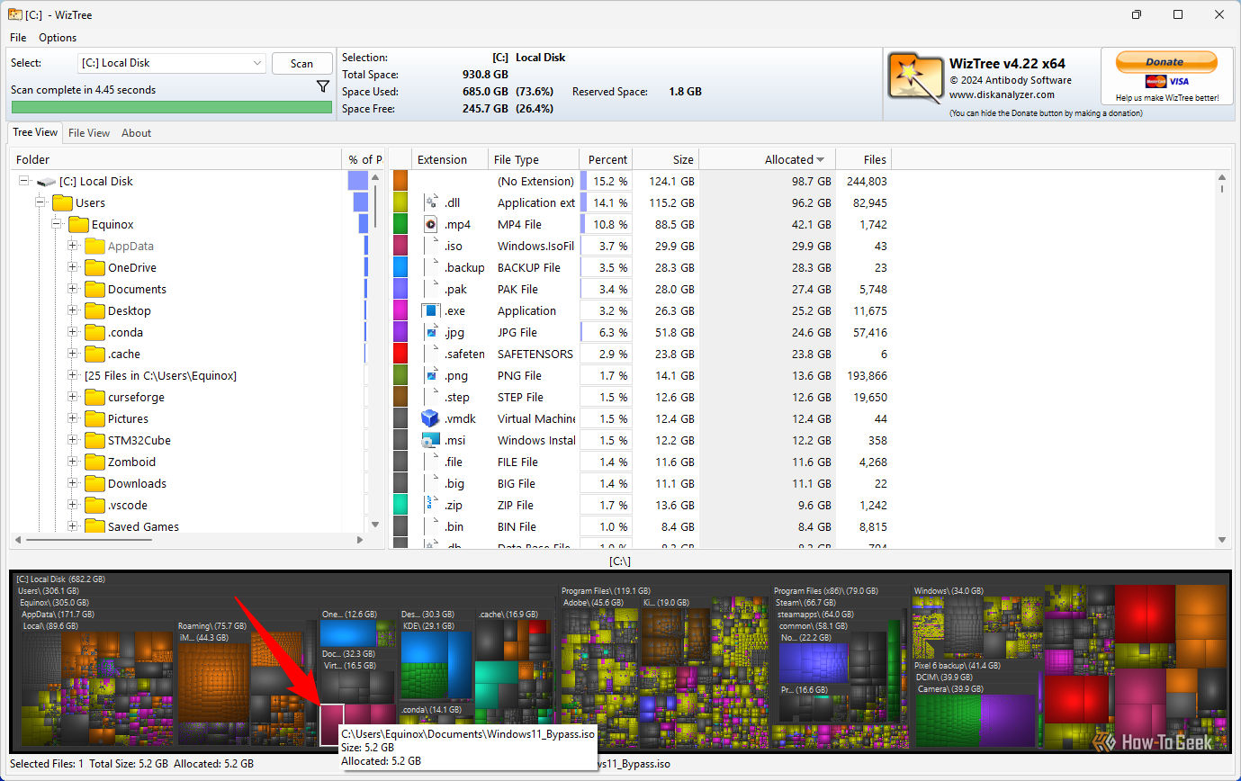Click the .conda folder icon

[94, 333]
